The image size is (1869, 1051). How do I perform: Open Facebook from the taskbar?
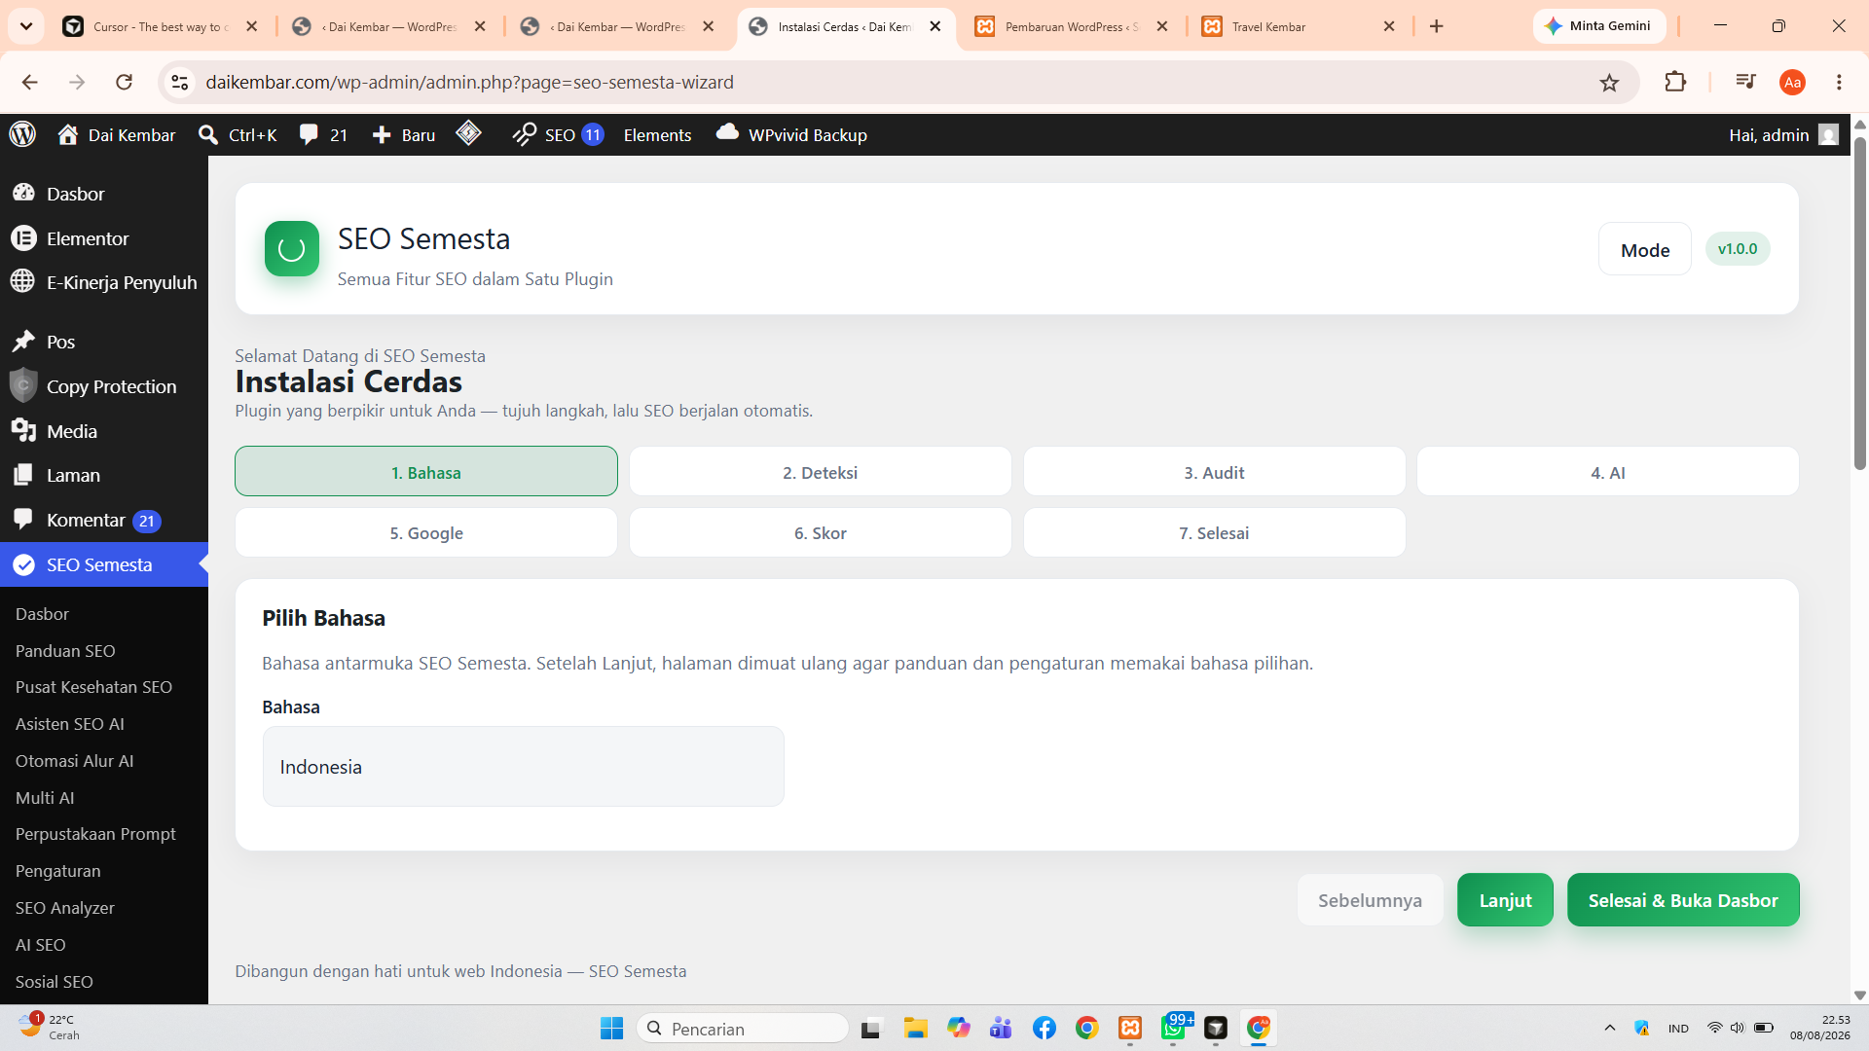point(1044,1028)
